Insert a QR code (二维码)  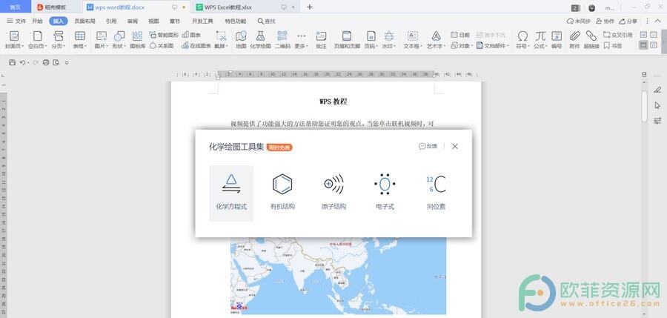point(282,39)
